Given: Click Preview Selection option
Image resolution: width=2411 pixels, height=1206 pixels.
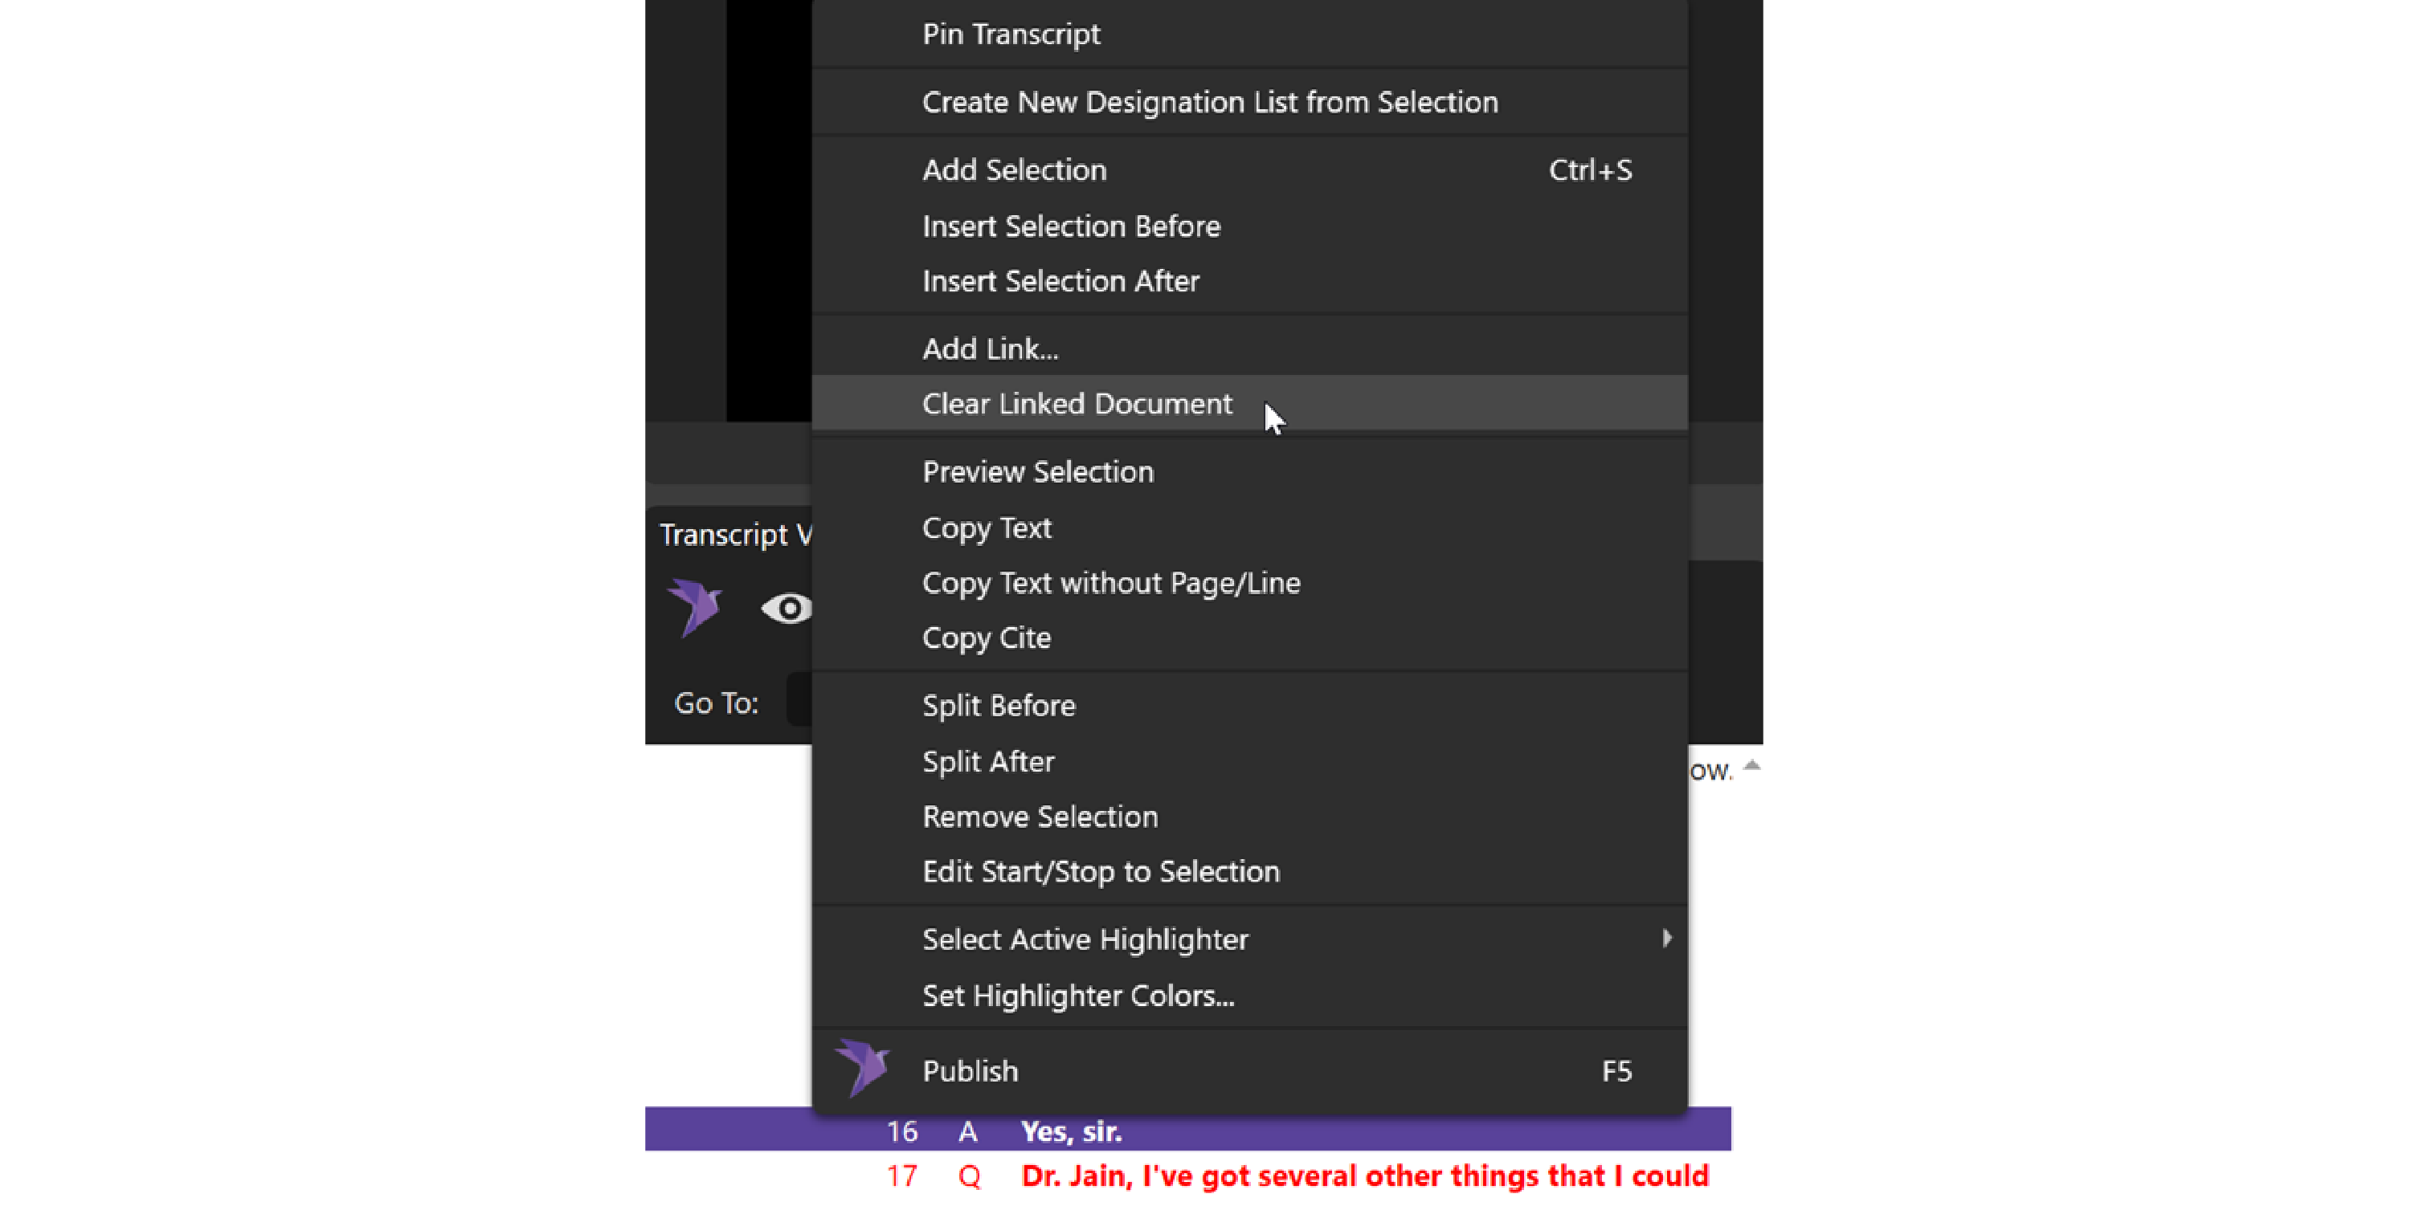Looking at the screenshot, I should pyautogui.click(x=1038, y=472).
